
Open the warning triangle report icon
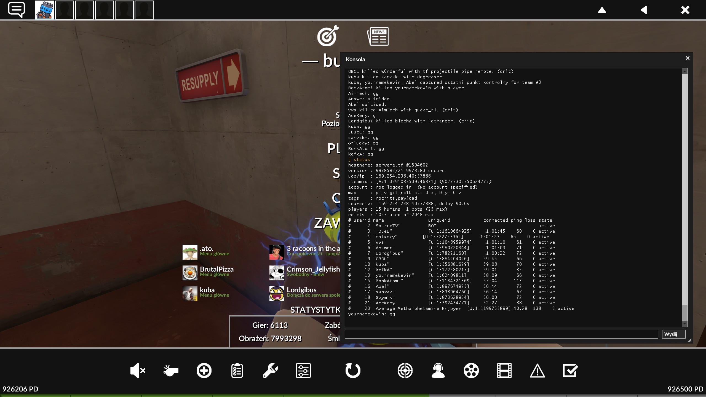point(537,370)
